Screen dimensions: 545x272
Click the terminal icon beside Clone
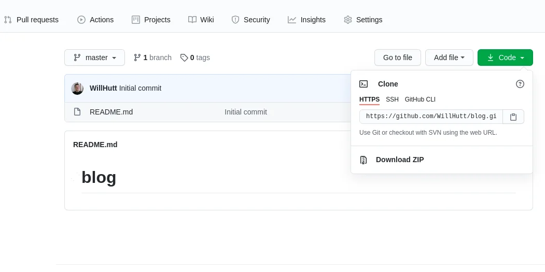coord(364,84)
